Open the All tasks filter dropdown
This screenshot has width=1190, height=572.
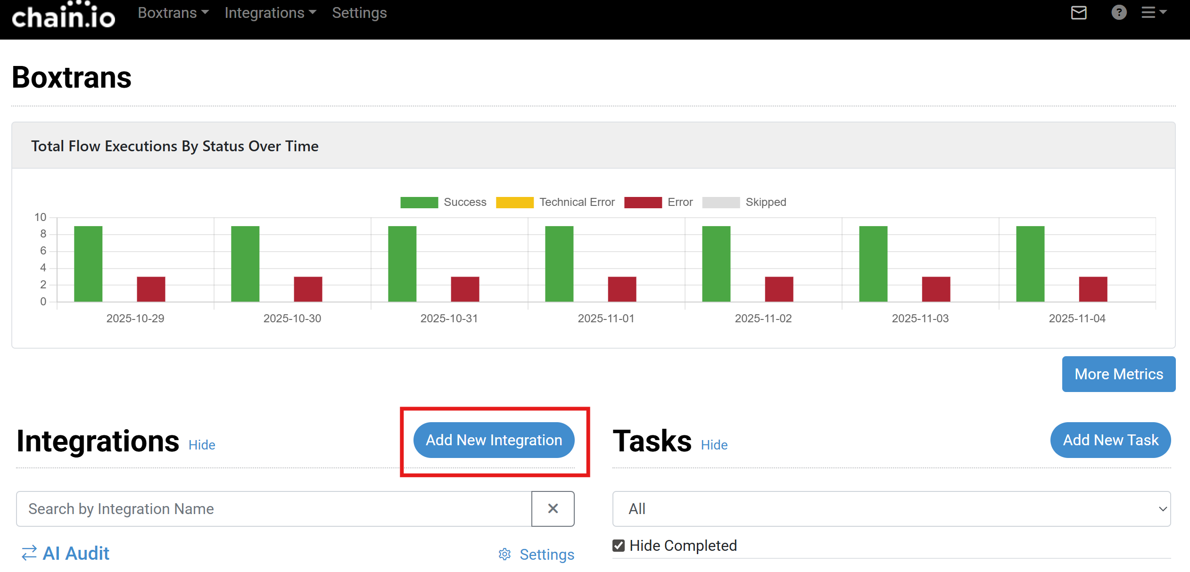[x=891, y=508]
